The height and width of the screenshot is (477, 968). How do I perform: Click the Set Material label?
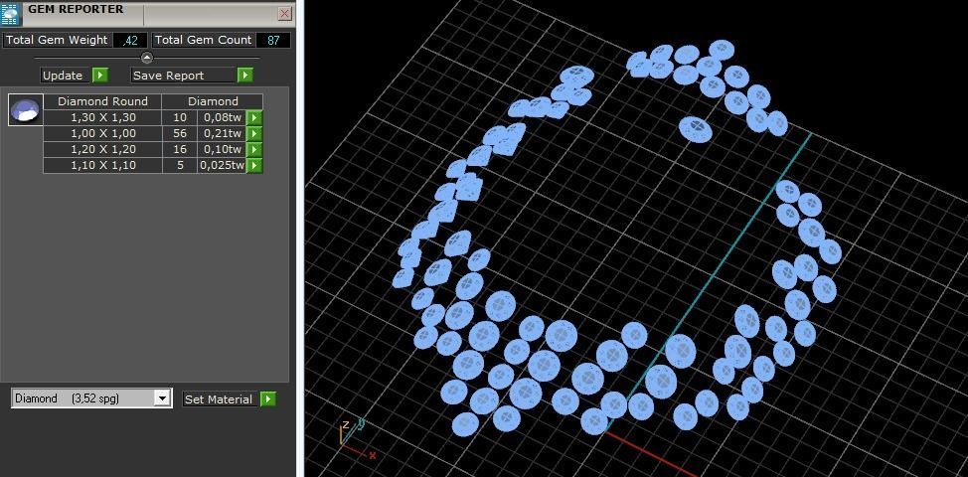[x=219, y=399]
